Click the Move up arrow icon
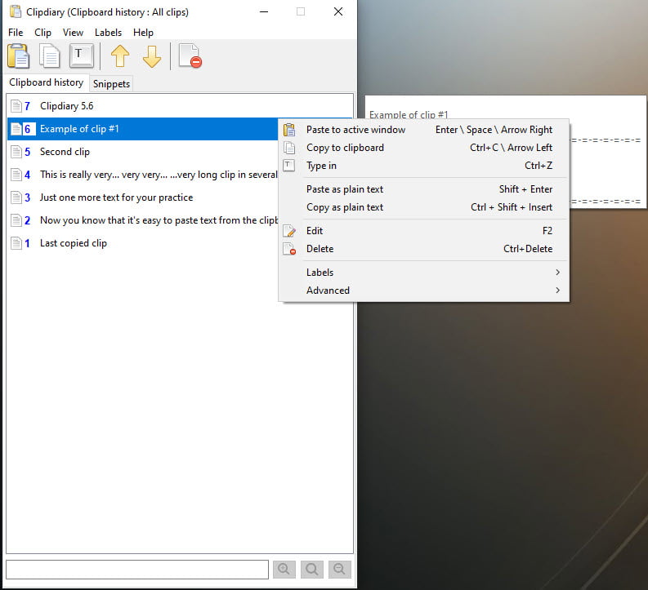 (x=120, y=55)
